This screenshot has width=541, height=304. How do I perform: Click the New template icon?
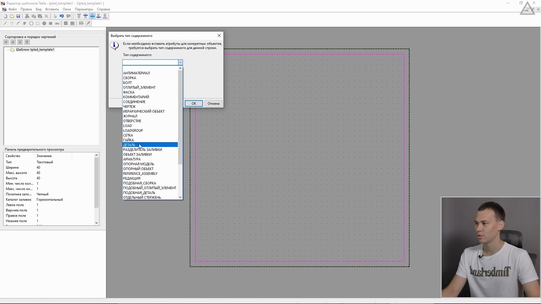coord(5,16)
